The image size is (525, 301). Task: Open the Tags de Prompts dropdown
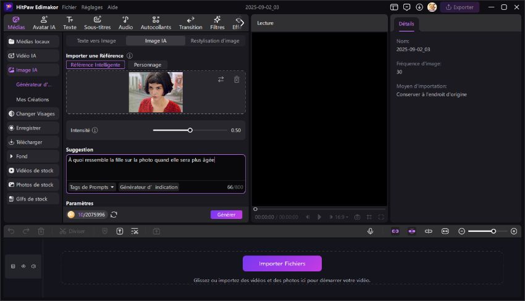(92, 187)
